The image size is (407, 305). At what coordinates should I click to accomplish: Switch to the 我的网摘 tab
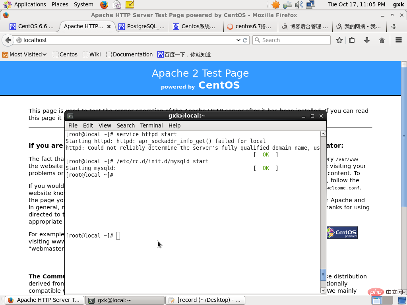tap(359, 27)
